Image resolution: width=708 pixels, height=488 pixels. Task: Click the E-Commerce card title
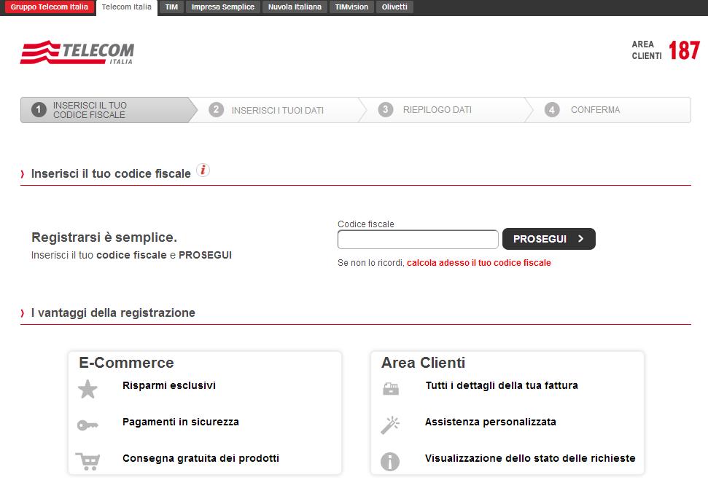click(126, 363)
